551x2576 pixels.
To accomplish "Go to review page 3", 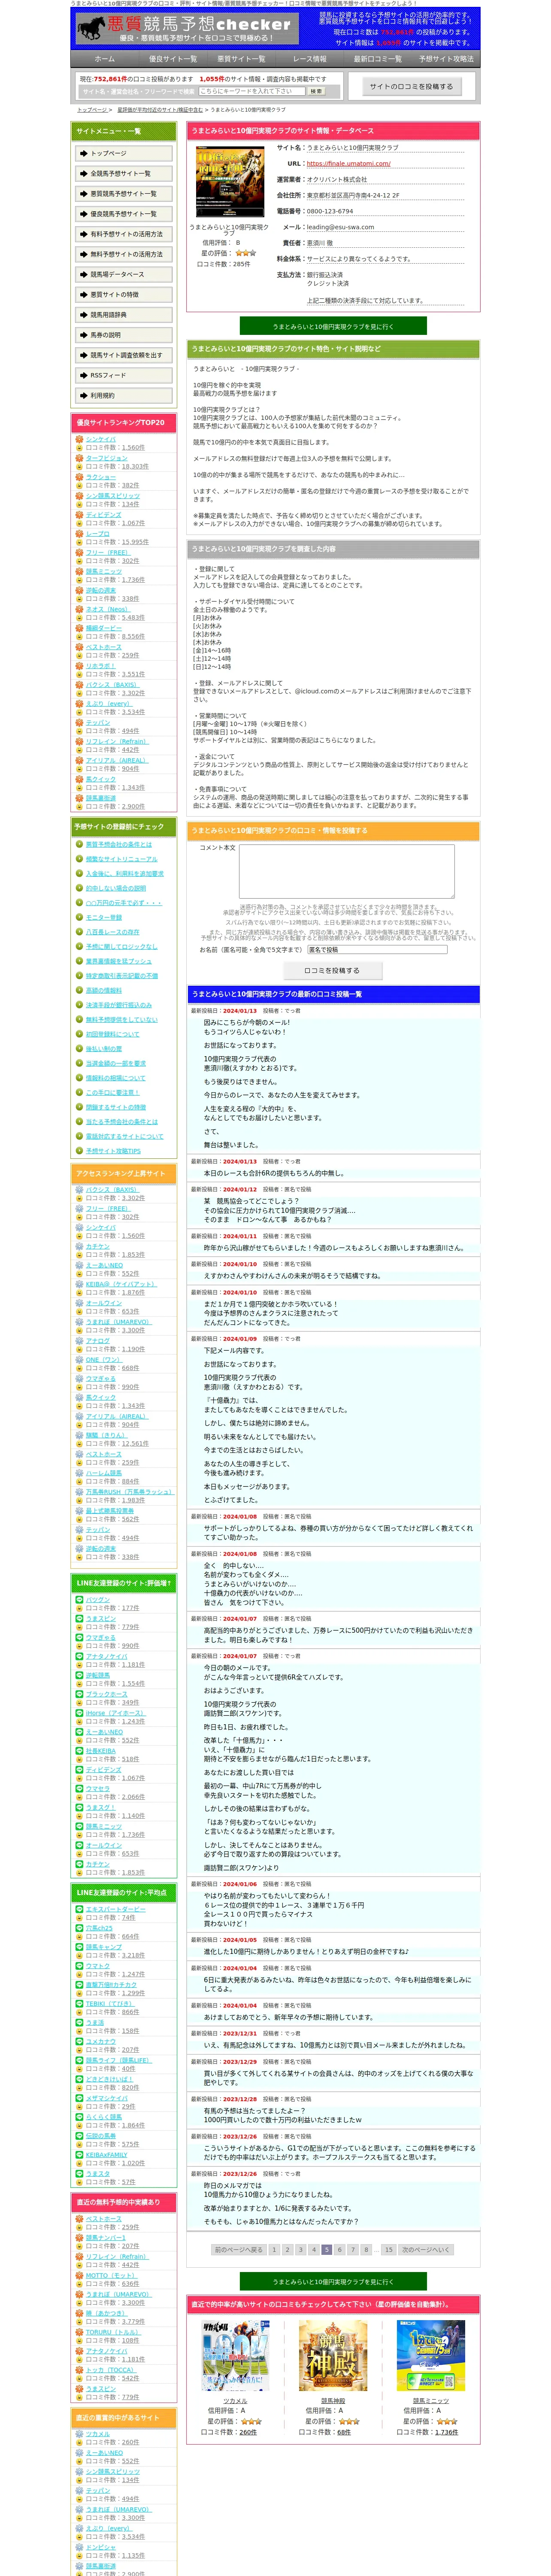I will point(300,2250).
